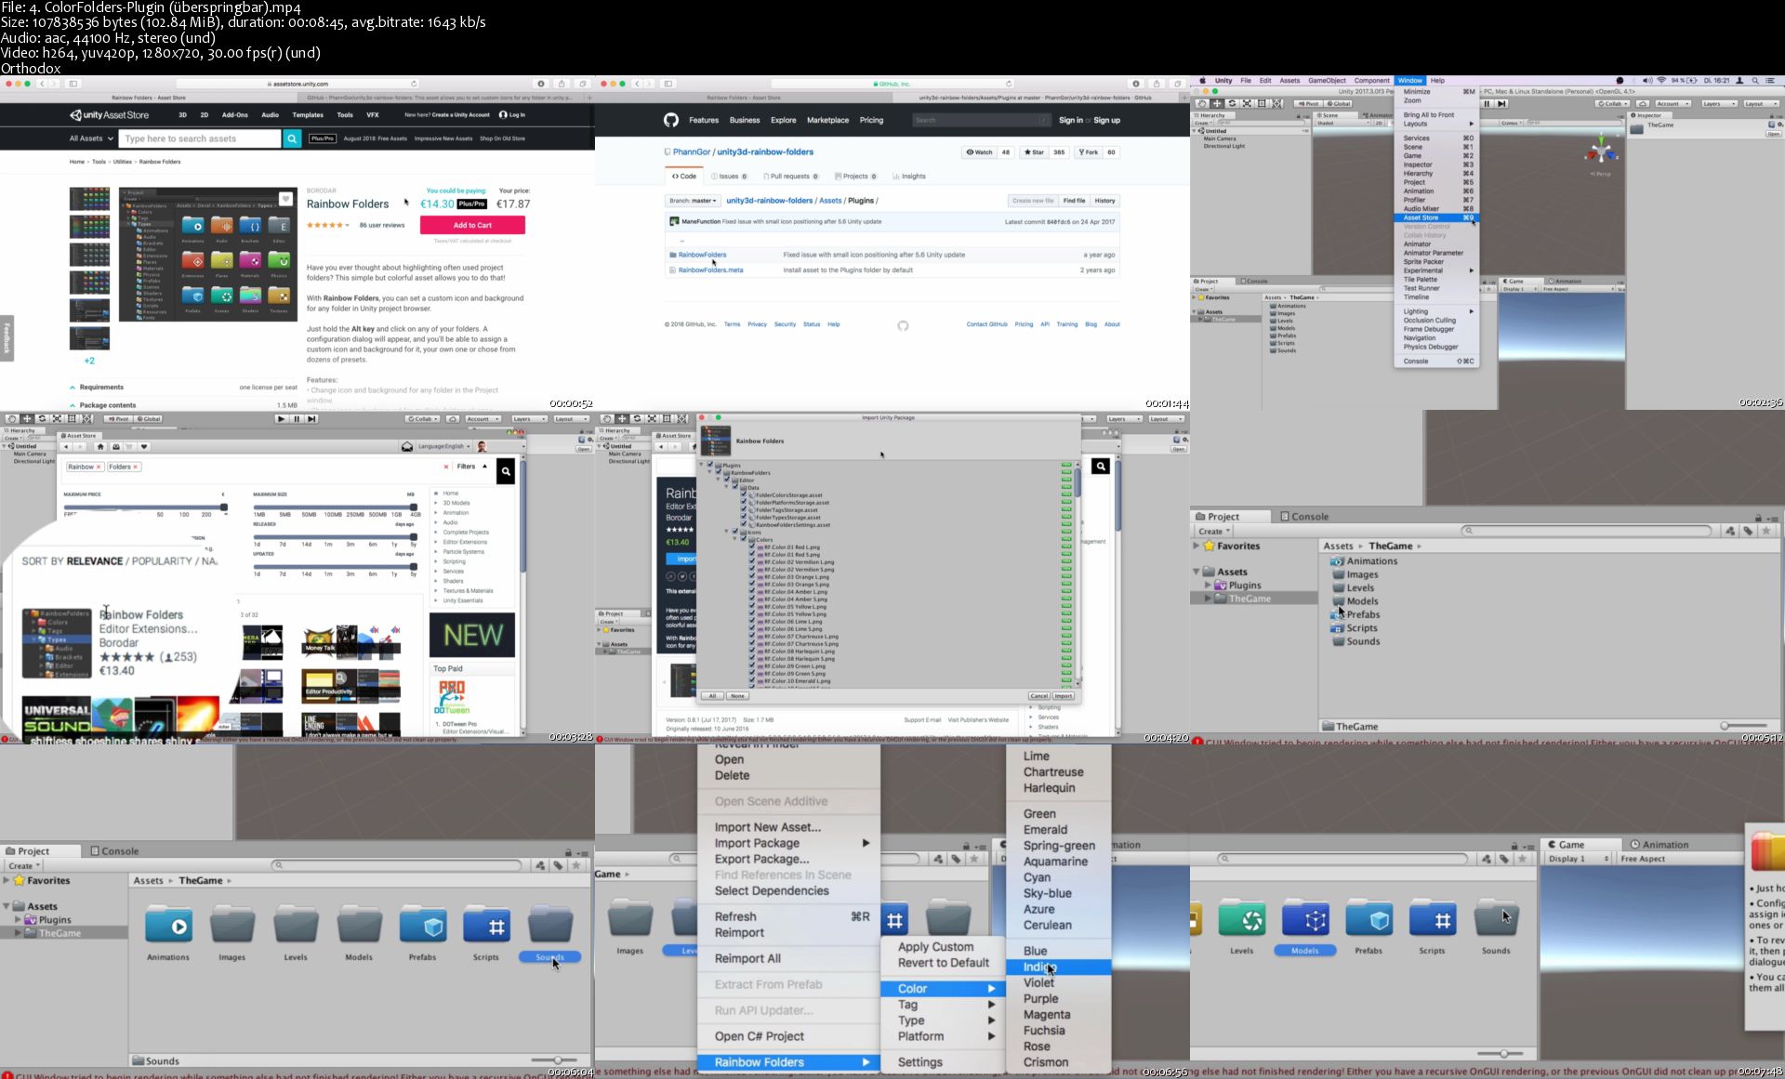Click the Pause button in Unity toolbar under Window menu frame

coord(1487,104)
